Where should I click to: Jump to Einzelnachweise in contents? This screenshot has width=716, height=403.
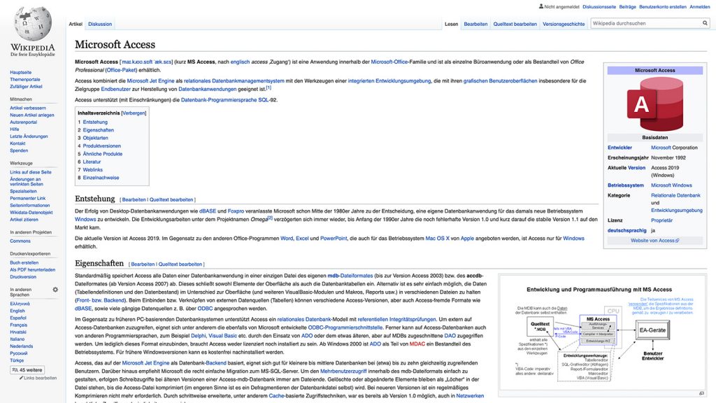(x=101, y=177)
